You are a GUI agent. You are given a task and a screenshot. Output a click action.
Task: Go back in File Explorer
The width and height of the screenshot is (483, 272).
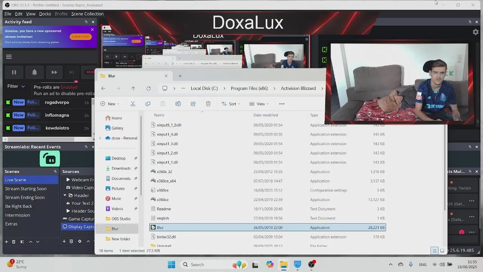point(103,88)
